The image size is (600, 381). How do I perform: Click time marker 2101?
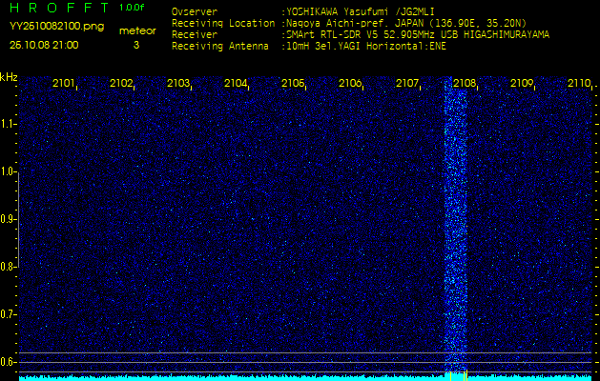(x=63, y=83)
